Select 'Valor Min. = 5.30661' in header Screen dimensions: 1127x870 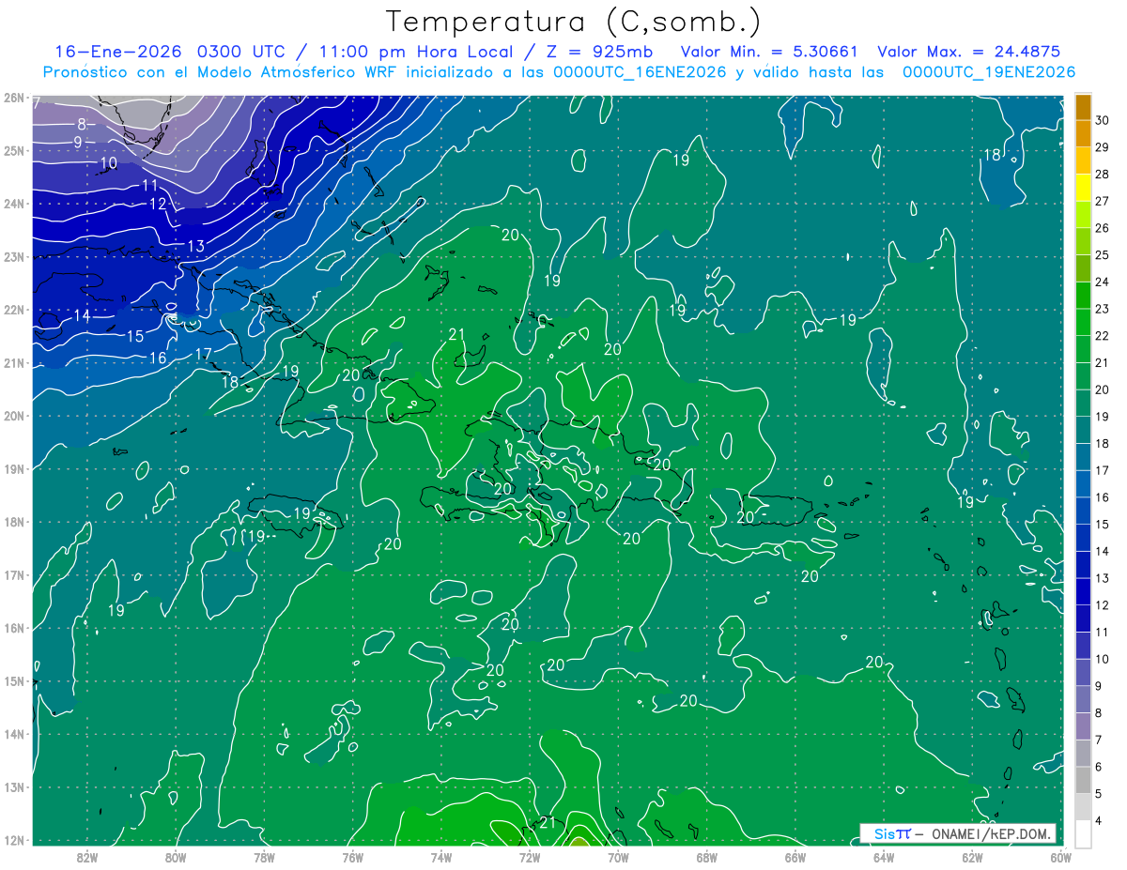click(768, 52)
